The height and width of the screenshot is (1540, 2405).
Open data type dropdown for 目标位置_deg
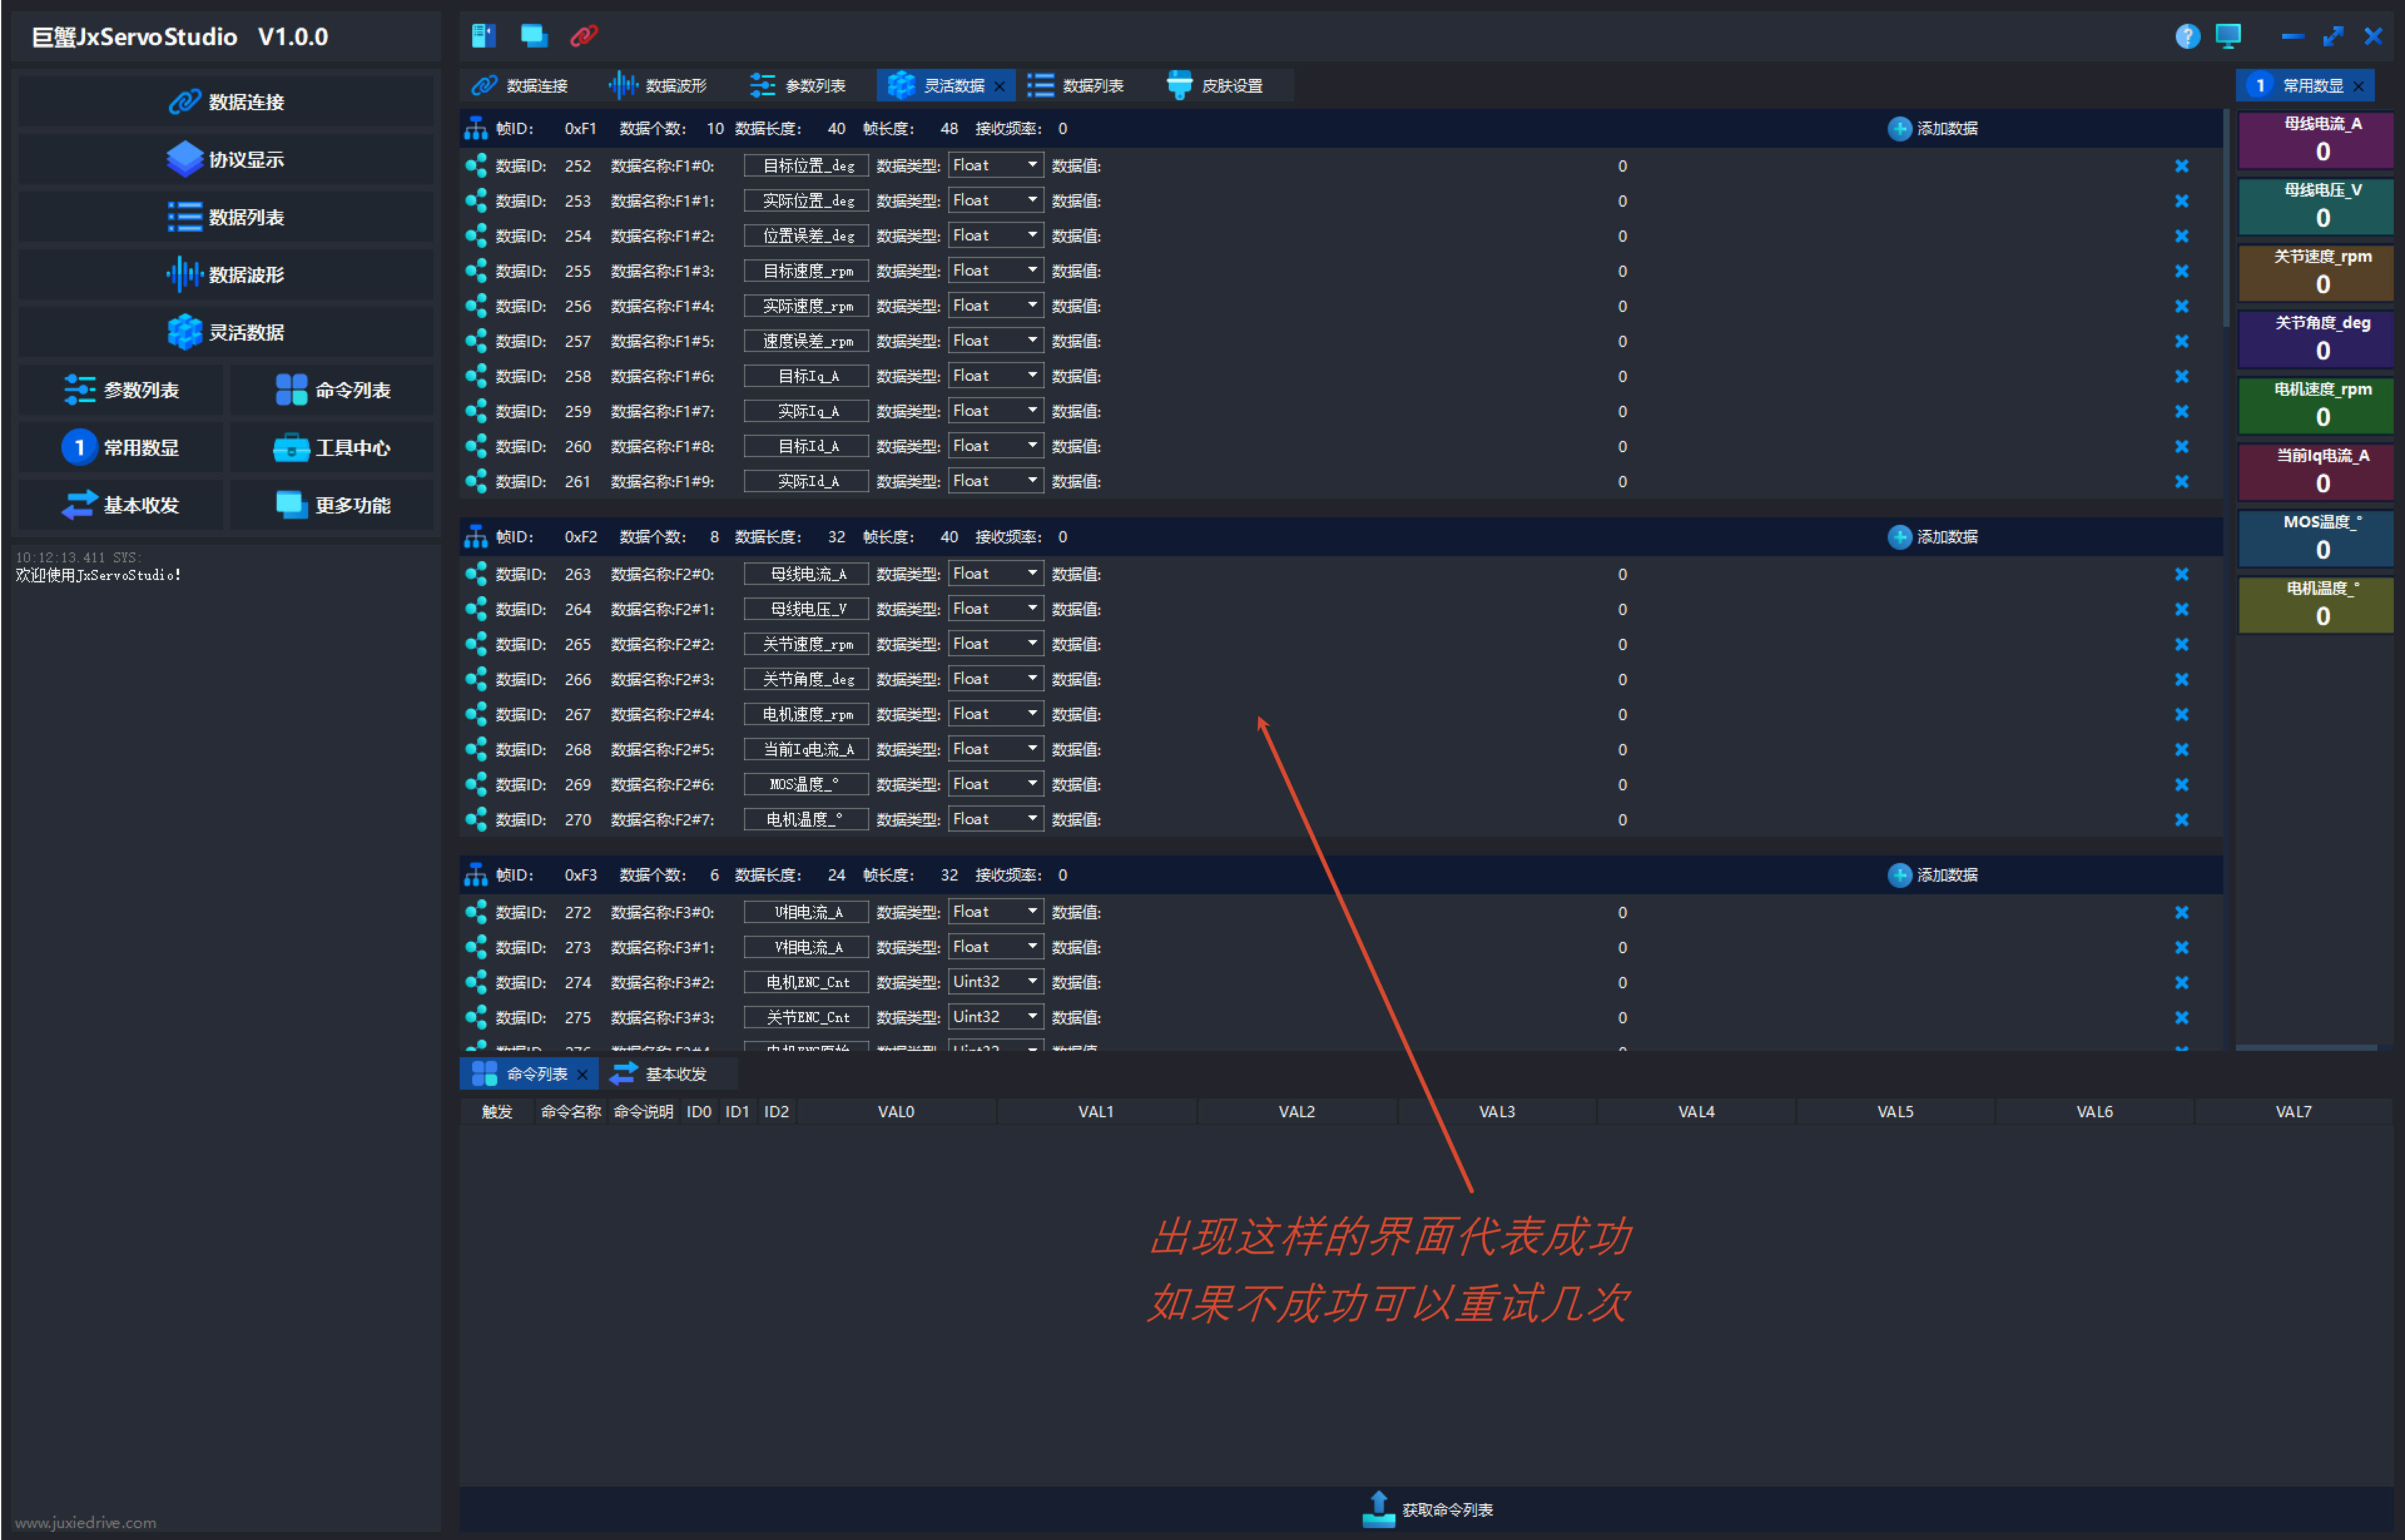995,165
